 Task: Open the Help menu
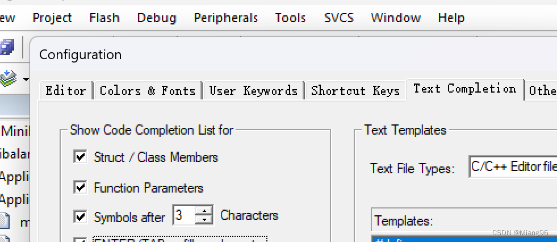pyautogui.click(x=451, y=18)
